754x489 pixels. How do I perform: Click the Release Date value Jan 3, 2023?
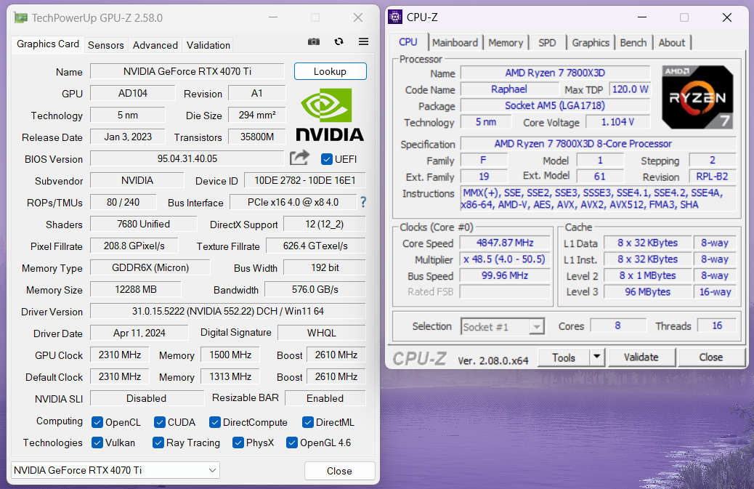click(127, 137)
